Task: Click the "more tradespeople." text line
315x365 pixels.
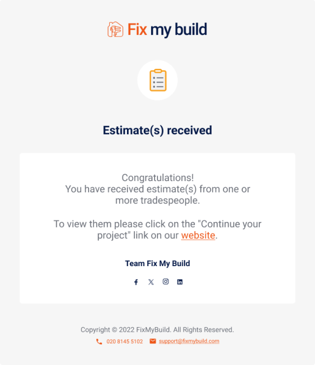Action: pyautogui.click(x=158, y=200)
